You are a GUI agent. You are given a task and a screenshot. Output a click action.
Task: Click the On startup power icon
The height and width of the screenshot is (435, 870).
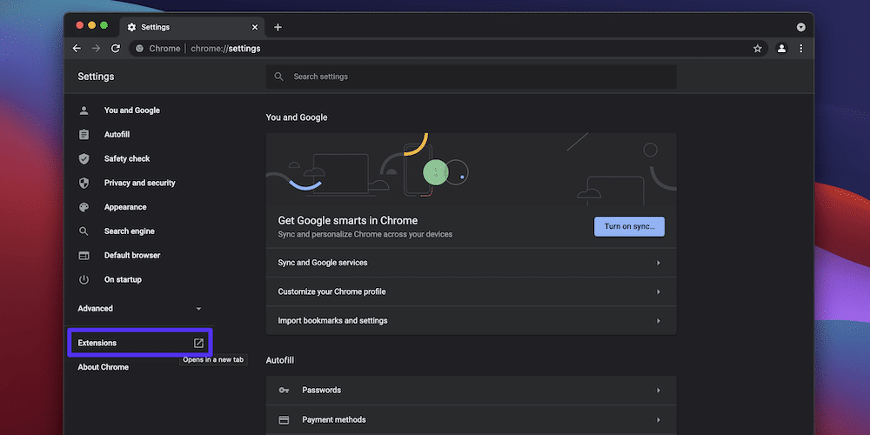pyautogui.click(x=84, y=279)
